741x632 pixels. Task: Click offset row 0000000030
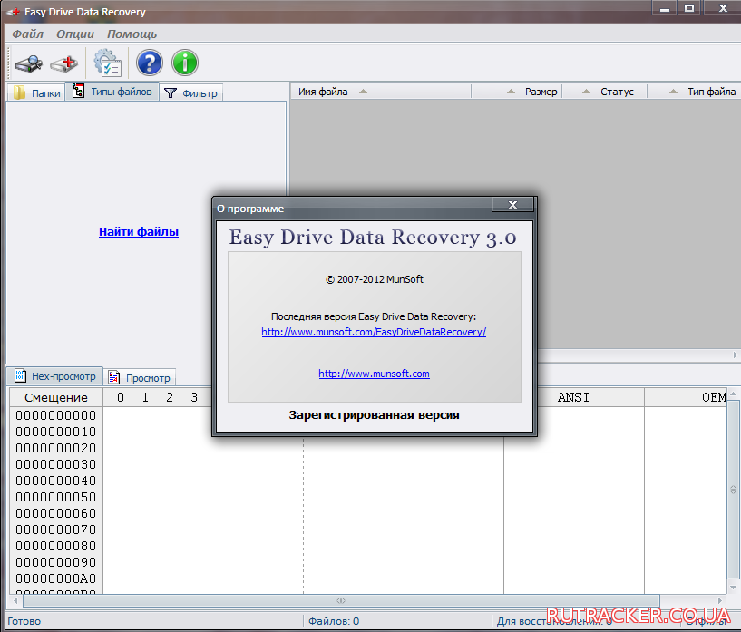tap(55, 464)
